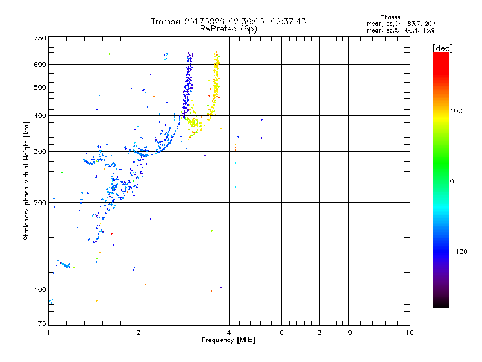The image size is (482, 362).
Task: Click the colorbar tick label "-100"
Action: click(459, 252)
